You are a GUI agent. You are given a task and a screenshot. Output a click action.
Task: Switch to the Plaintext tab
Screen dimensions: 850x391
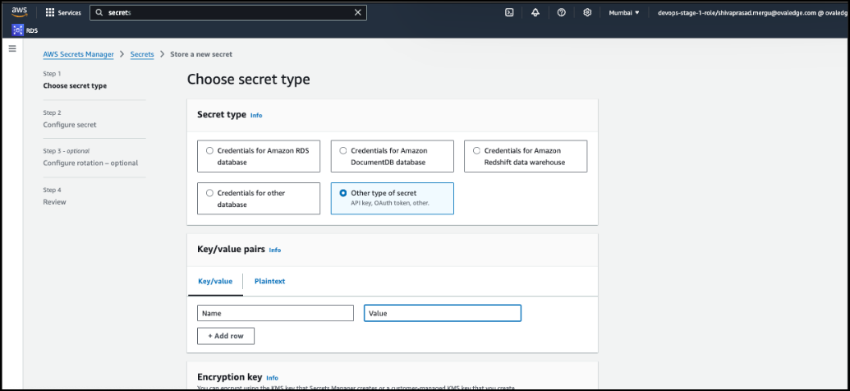click(269, 281)
